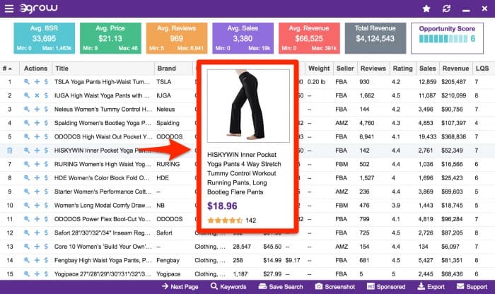Sort table by Title column

click(62, 69)
